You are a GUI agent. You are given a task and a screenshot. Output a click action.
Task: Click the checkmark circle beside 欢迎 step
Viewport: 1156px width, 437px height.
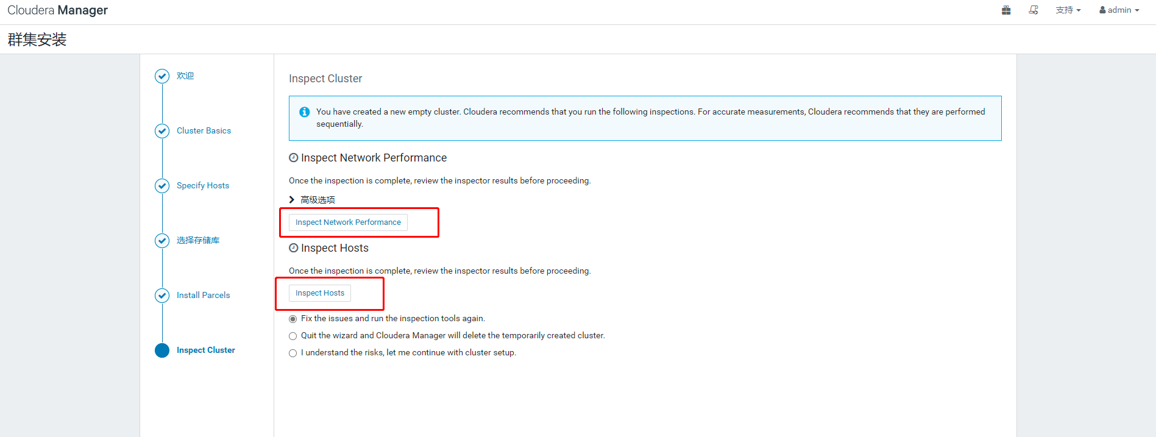(x=162, y=76)
